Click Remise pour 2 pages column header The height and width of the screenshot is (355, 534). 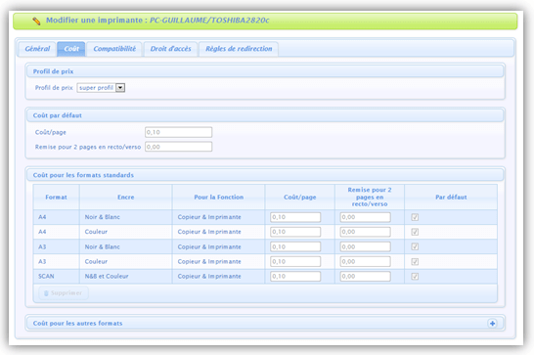tap(370, 197)
